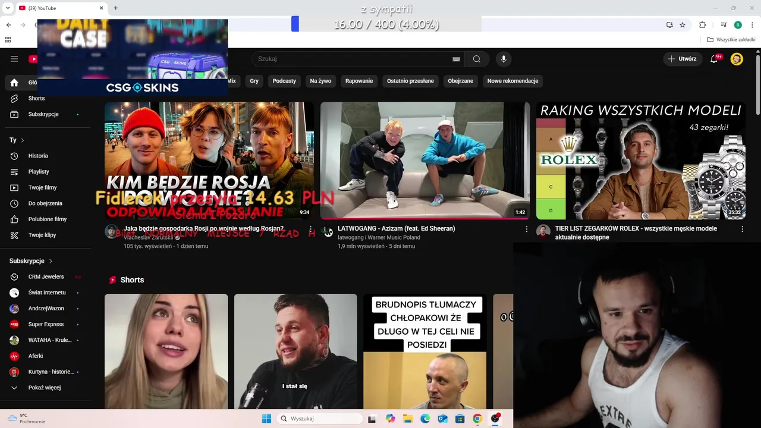Open the Chrome extensions puzzle icon
761x428 pixels.
[703, 25]
